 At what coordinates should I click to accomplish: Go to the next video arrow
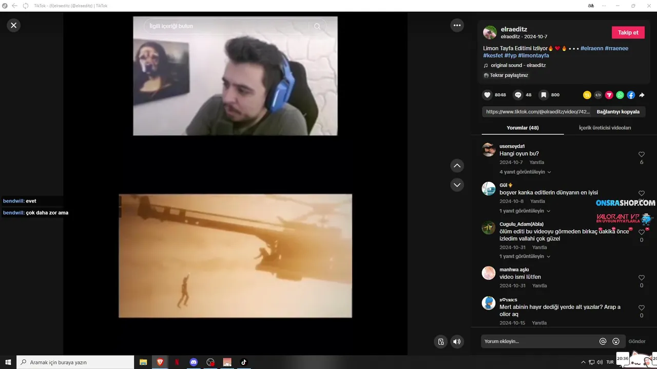click(x=457, y=184)
